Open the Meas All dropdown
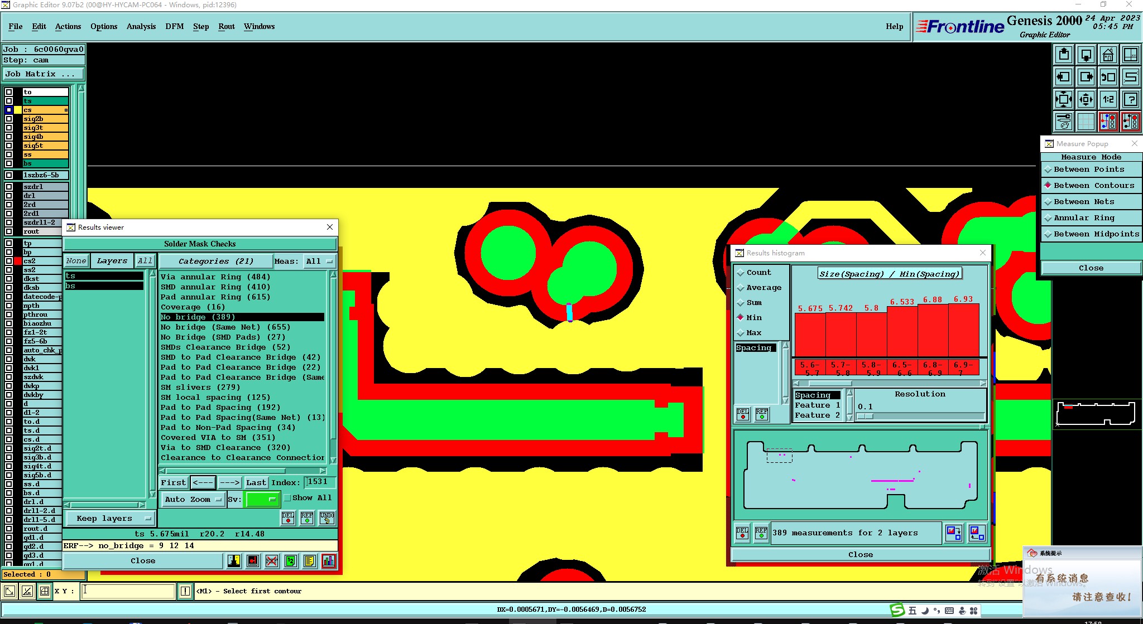The image size is (1143, 624). pos(319,262)
